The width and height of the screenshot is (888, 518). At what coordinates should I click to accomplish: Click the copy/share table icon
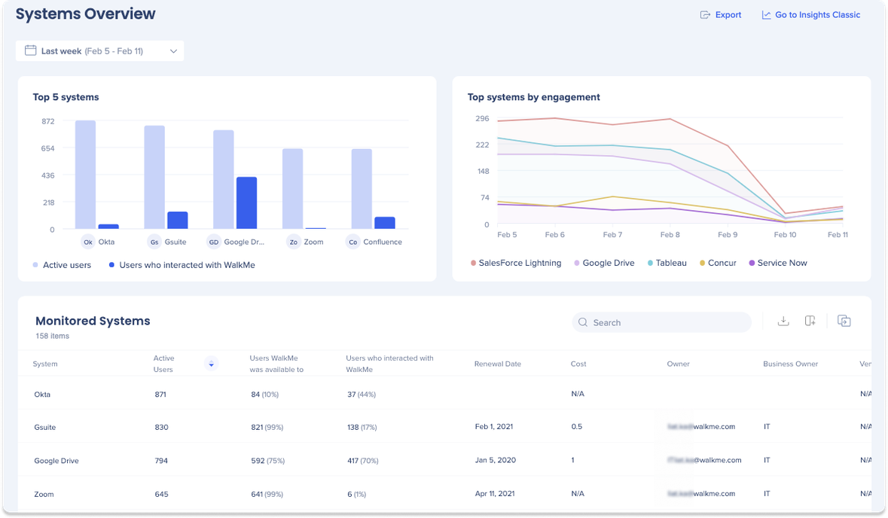pos(844,321)
